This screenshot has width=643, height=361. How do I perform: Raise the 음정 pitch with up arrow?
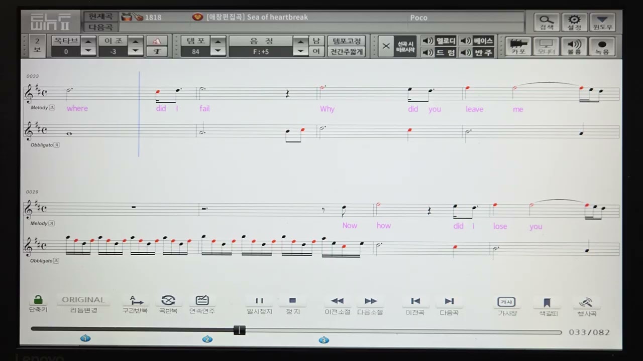[x=300, y=42]
